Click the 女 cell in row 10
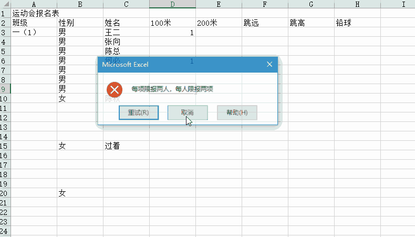Screen dimensions: 415x237 pyautogui.click(x=80, y=98)
